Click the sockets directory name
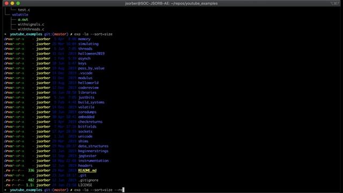The image size is (343, 193). (85, 131)
